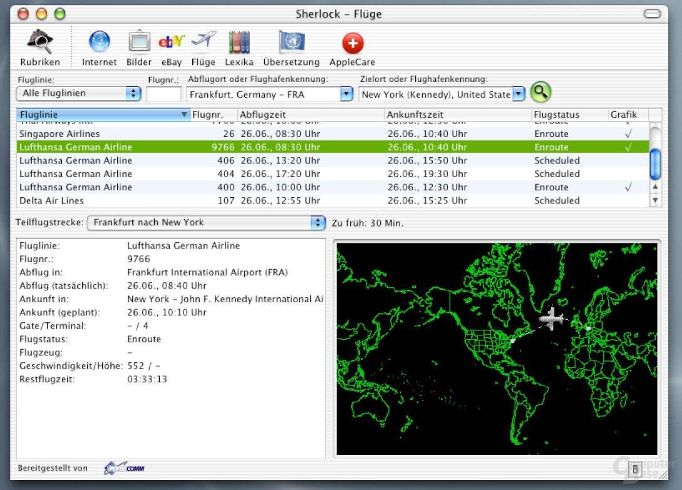Image resolution: width=682 pixels, height=490 pixels.
Task: Click the Geschwindigkeit/Höhe value 552 / -
Action: coord(143,365)
